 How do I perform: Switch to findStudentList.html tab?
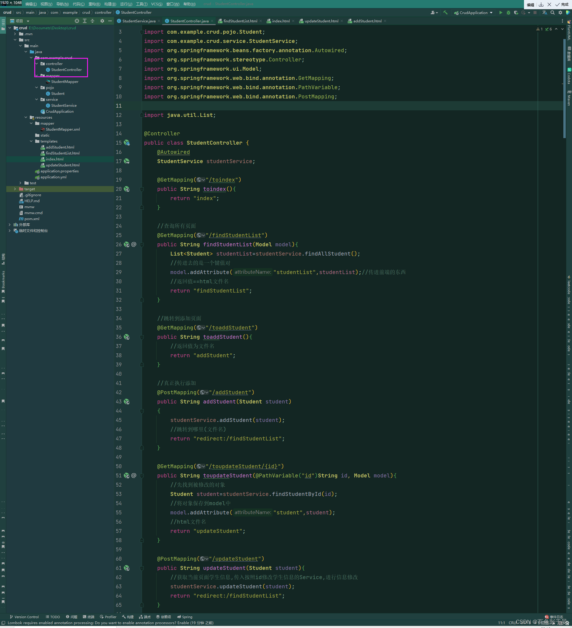(x=240, y=21)
